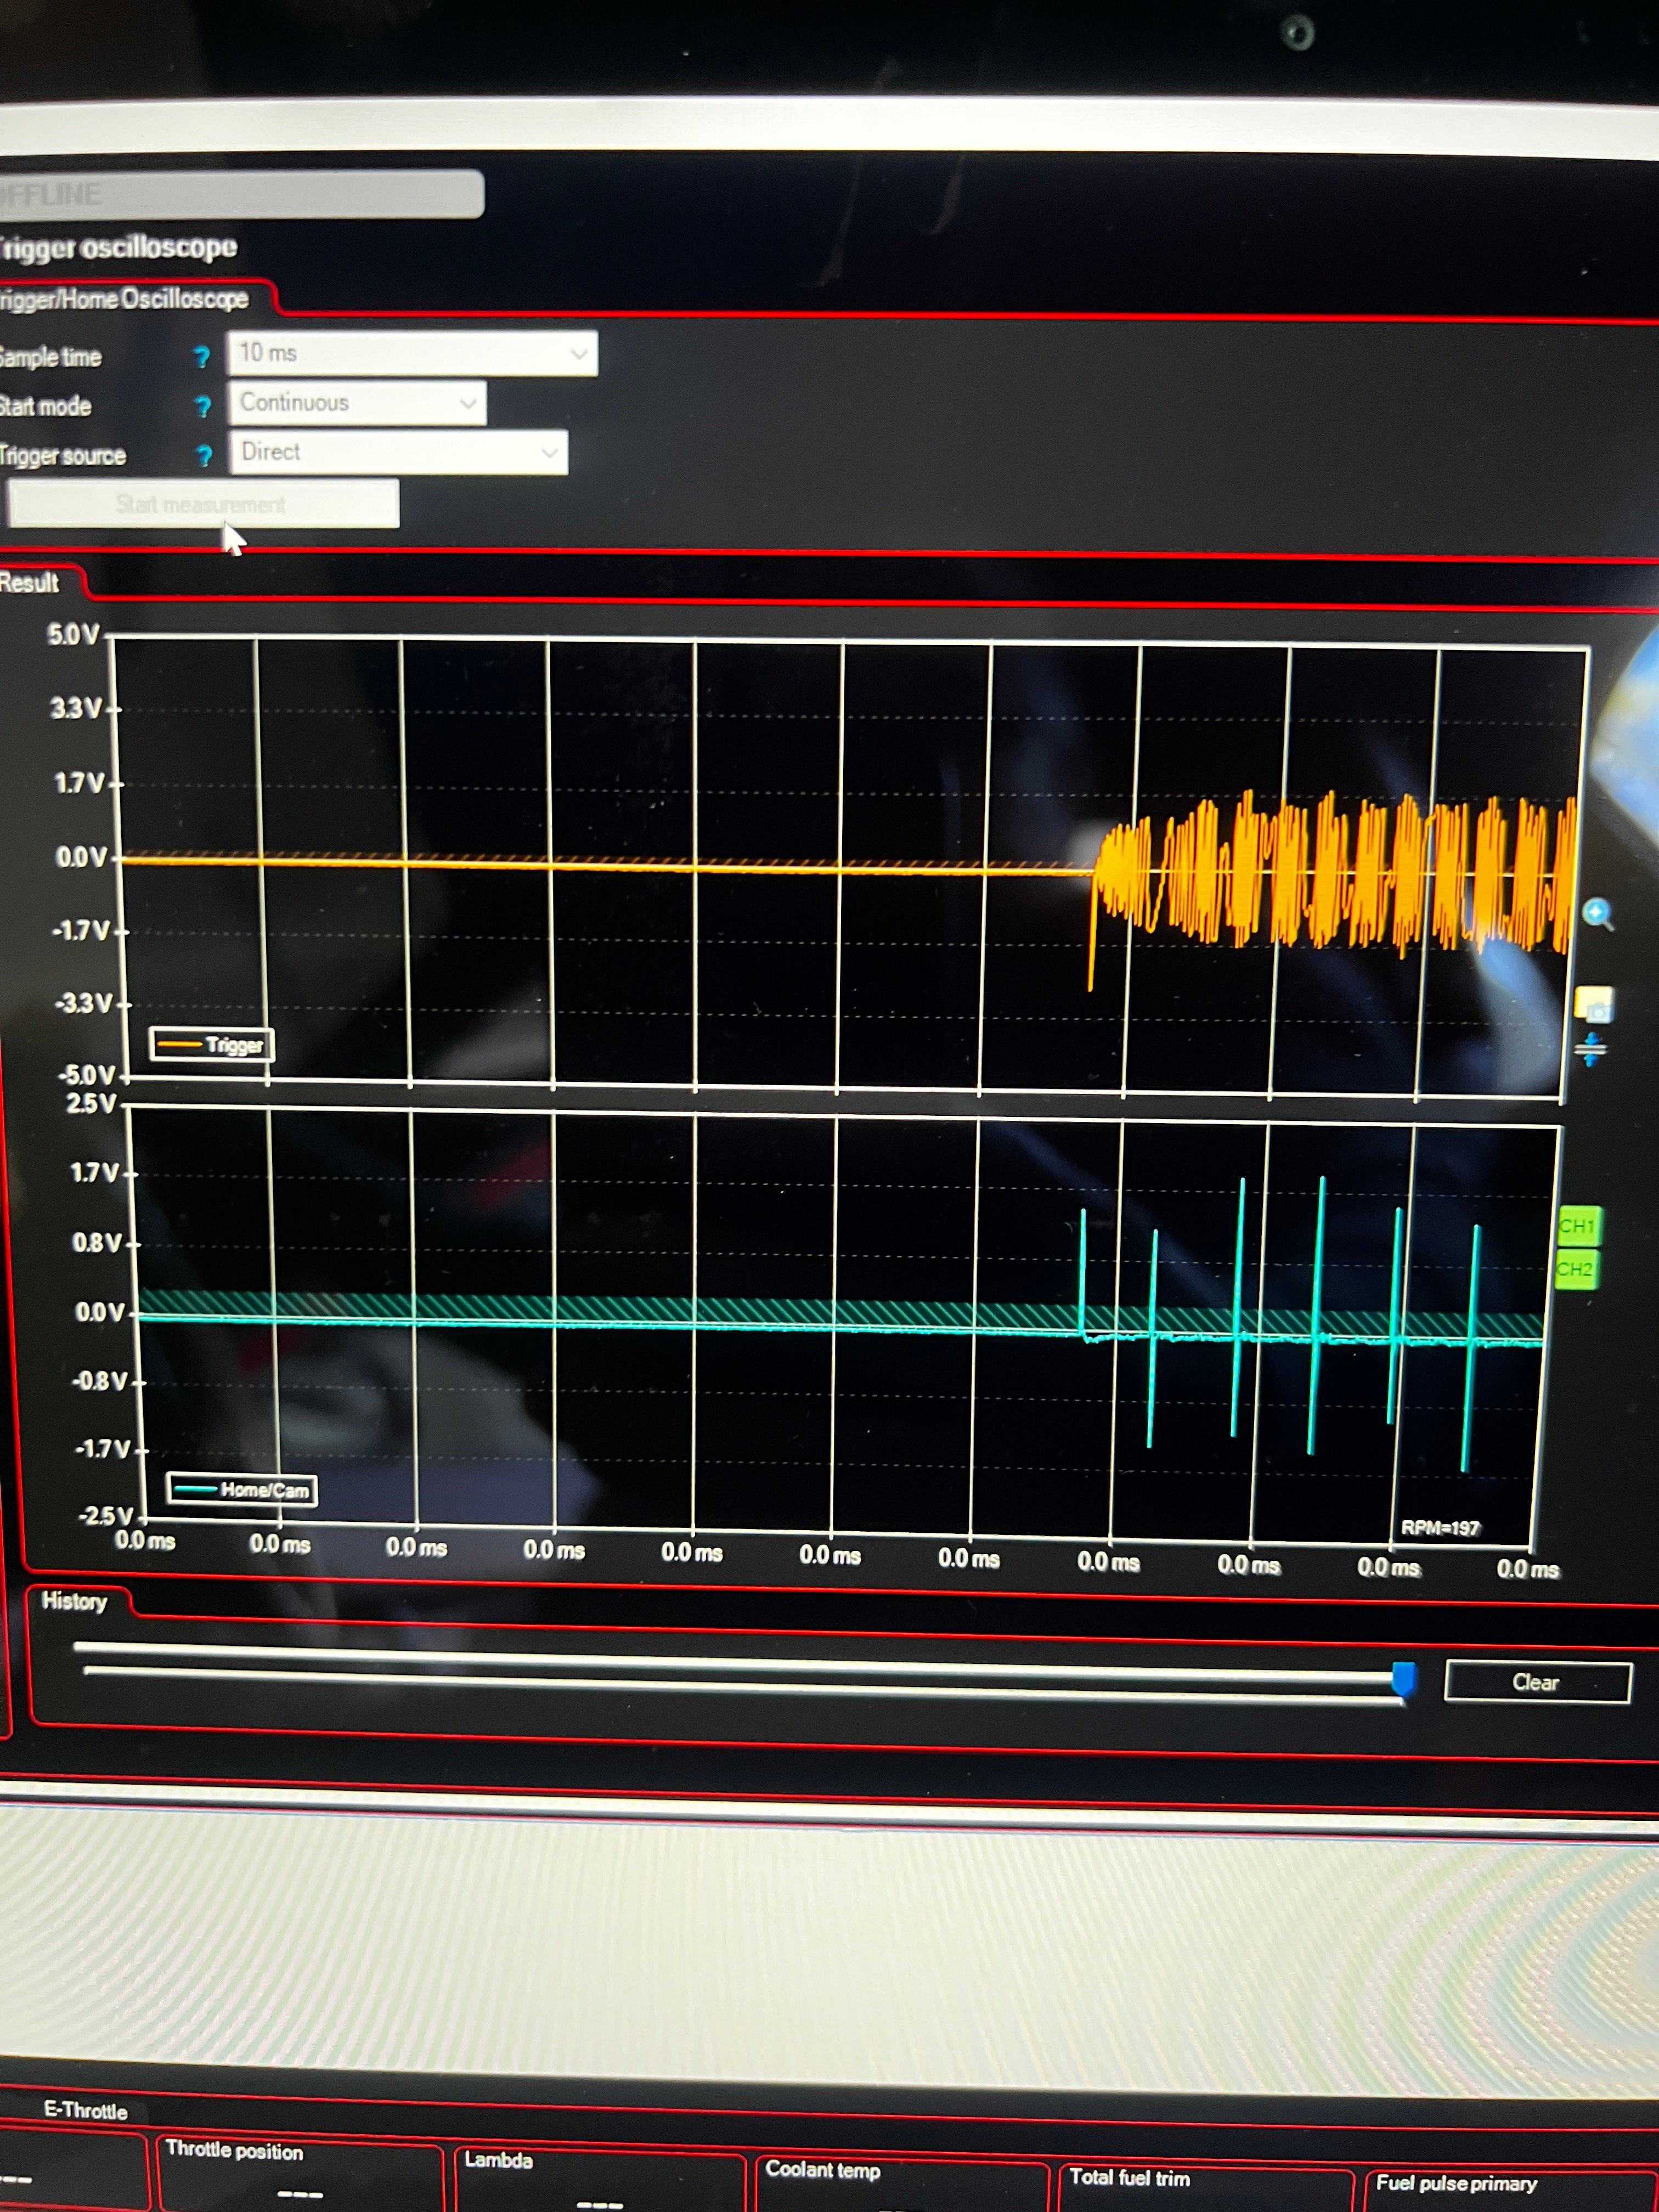Click the Clear history button
Screen dimensions: 1659x2212
[1537, 1682]
